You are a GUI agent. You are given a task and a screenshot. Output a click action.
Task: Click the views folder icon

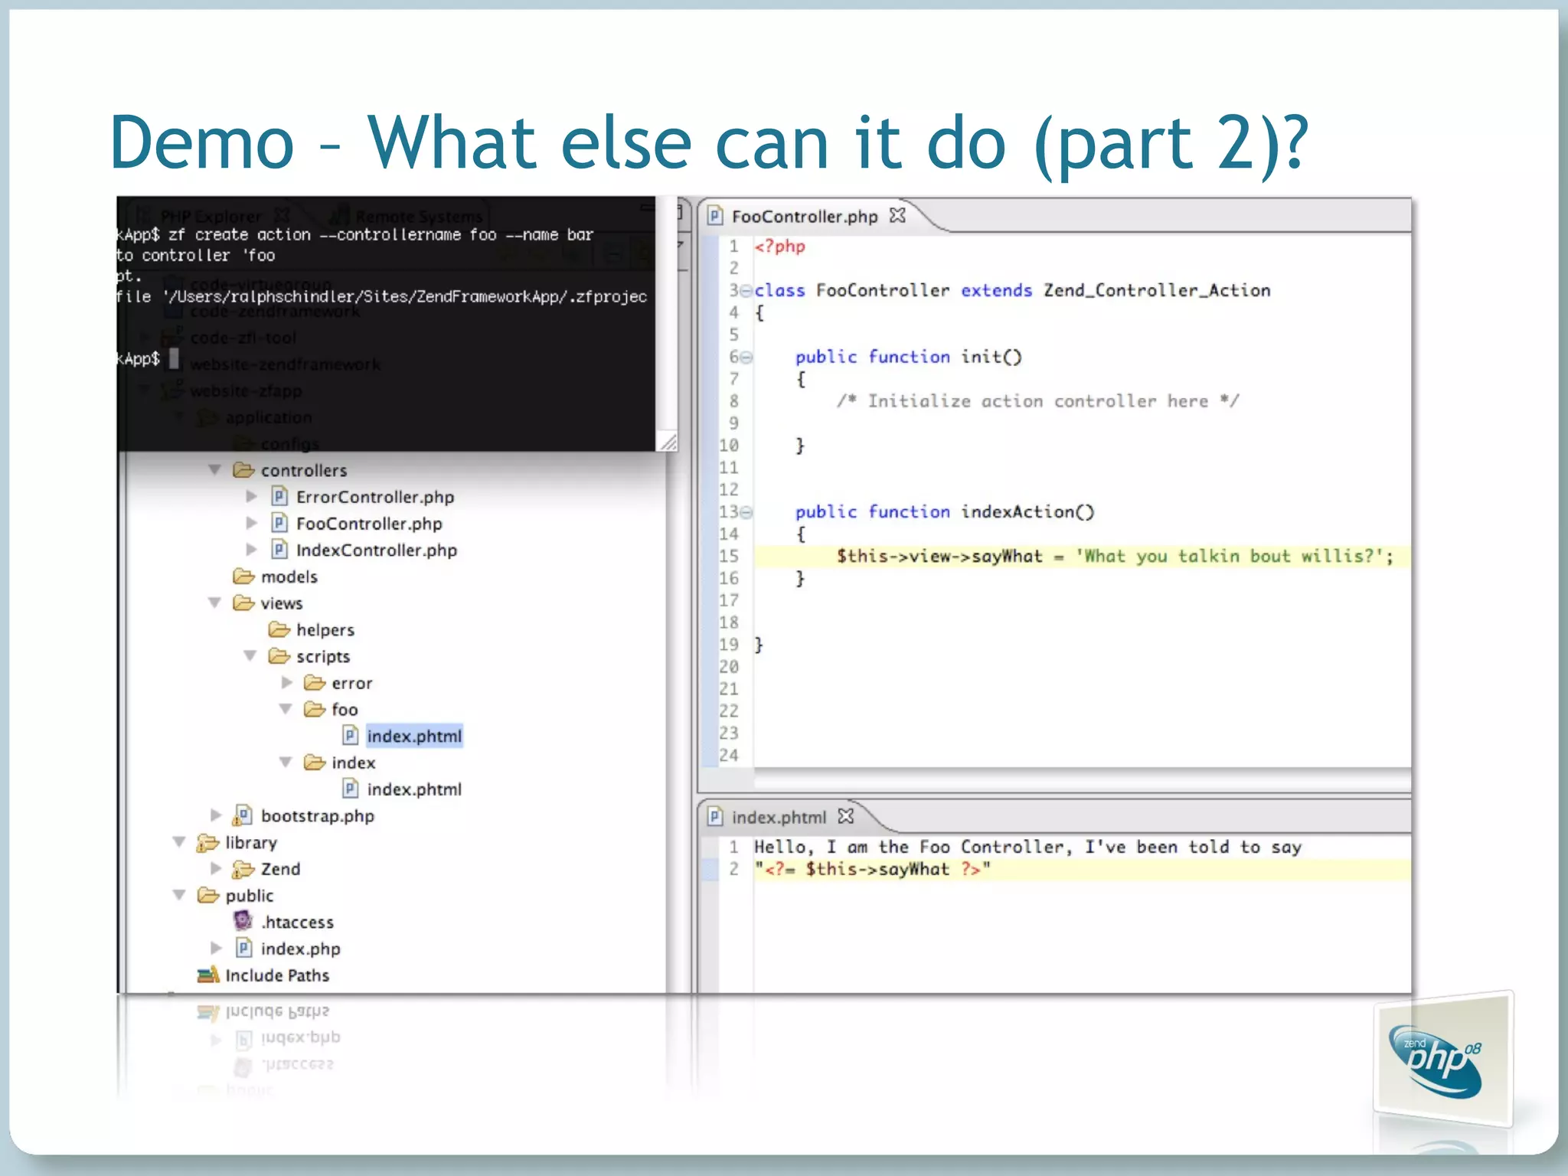tap(243, 603)
